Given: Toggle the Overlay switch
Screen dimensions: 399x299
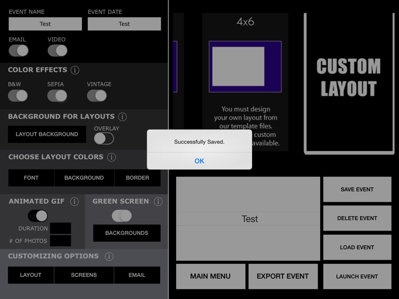Looking at the screenshot, I should coord(104,139).
